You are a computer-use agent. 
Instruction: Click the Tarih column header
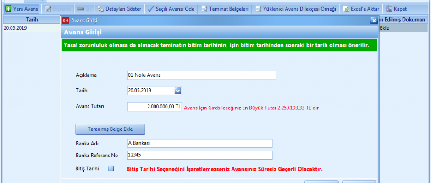pyautogui.click(x=31, y=20)
